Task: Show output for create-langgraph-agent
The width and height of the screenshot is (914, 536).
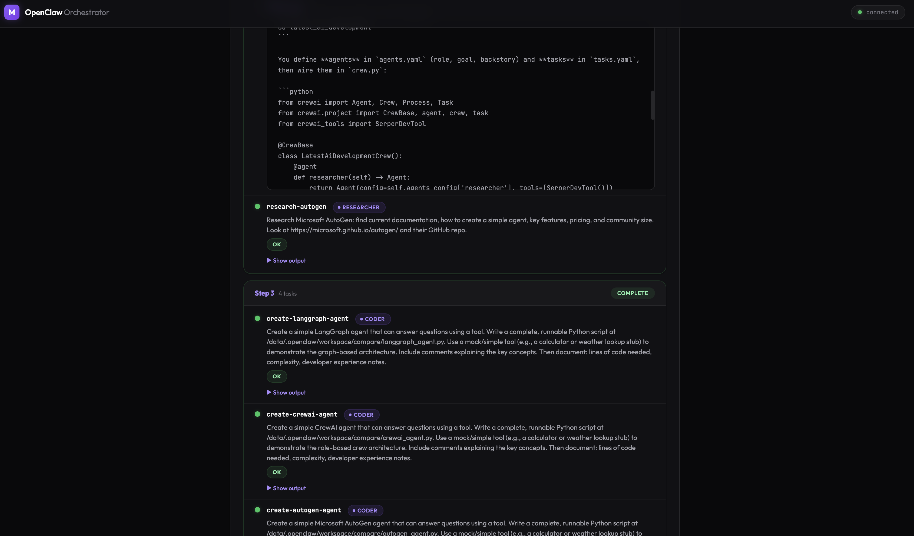Action: [x=289, y=392]
